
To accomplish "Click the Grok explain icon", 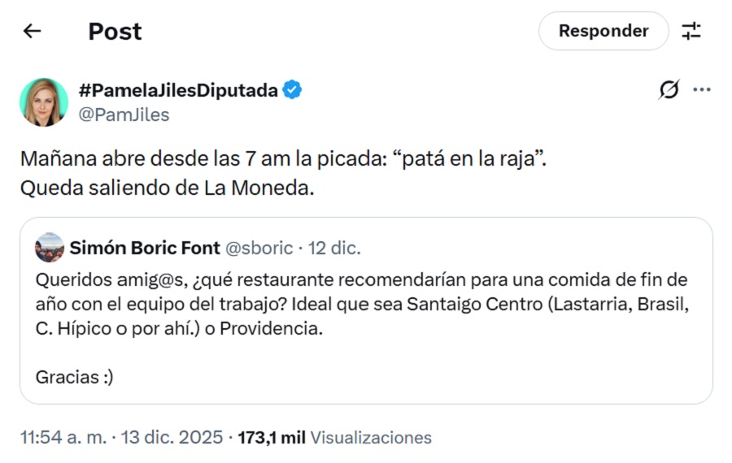I will click(669, 90).
